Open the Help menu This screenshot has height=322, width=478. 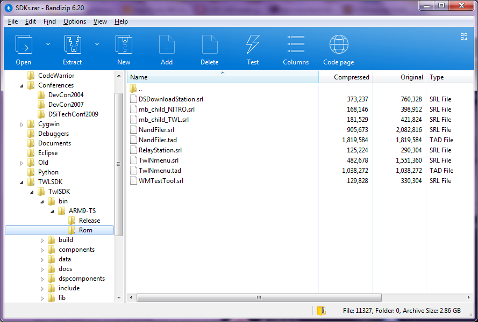coord(121,21)
